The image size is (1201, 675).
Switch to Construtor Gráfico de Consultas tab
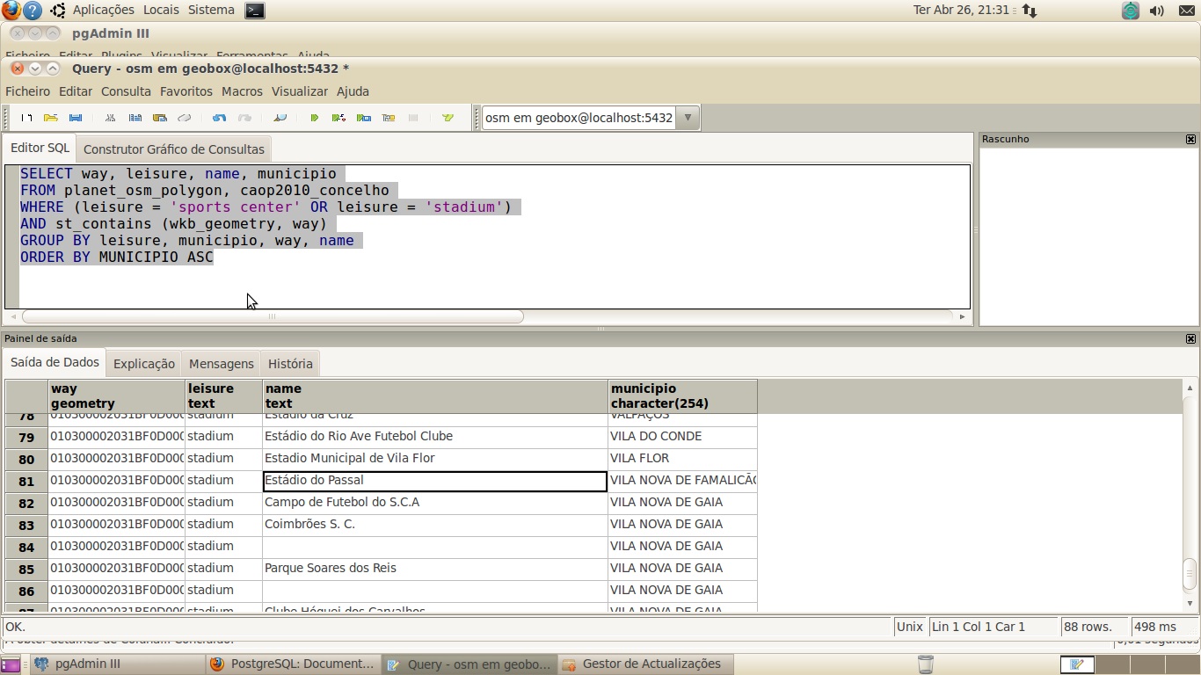(x=173, y=149)
